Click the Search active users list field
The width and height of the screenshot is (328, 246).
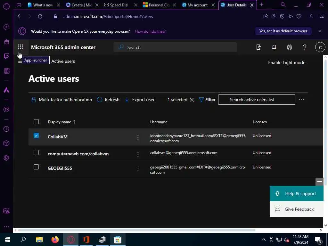(x=257, y=100)
